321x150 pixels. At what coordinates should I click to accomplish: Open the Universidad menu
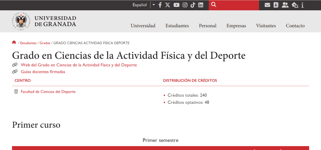[x=143, y=26]
